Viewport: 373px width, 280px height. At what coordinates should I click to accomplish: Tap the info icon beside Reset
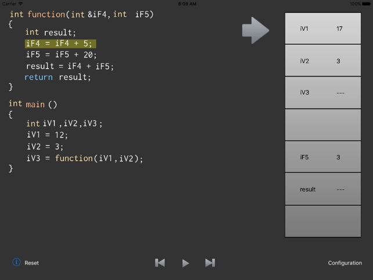(x=16, y=263)
